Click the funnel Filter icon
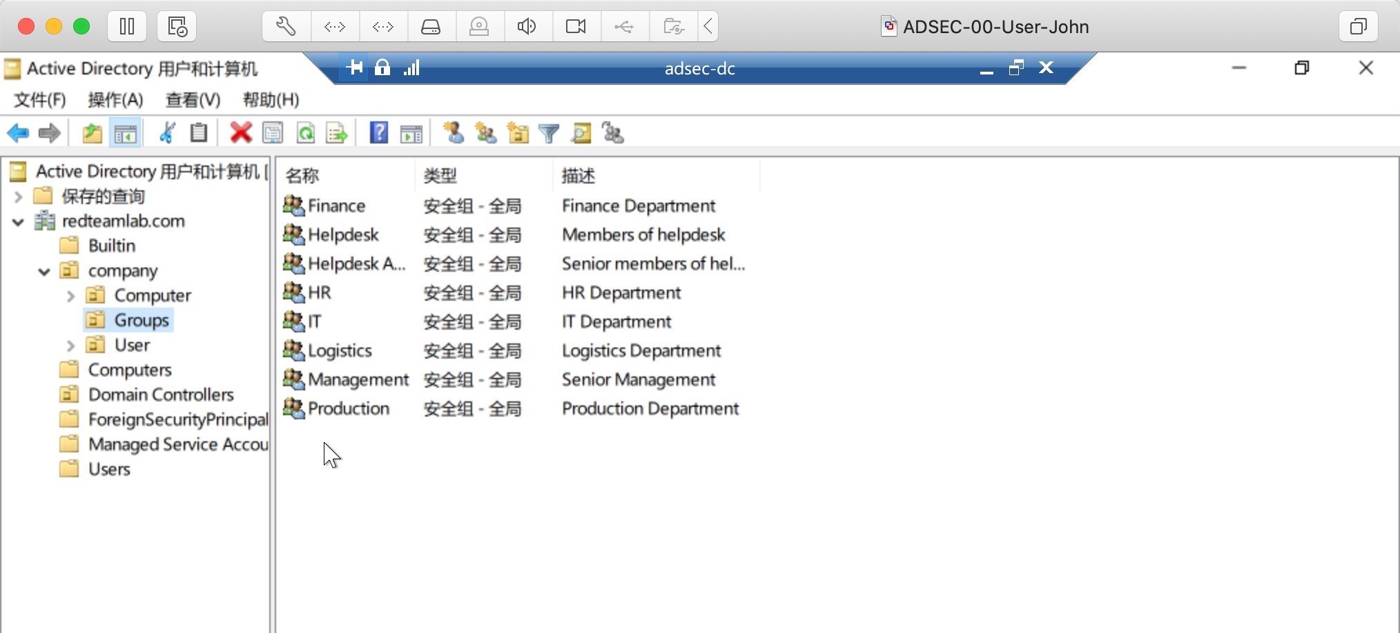The height and width of the screenshot is (633, 1400). (x=549, y=133)
